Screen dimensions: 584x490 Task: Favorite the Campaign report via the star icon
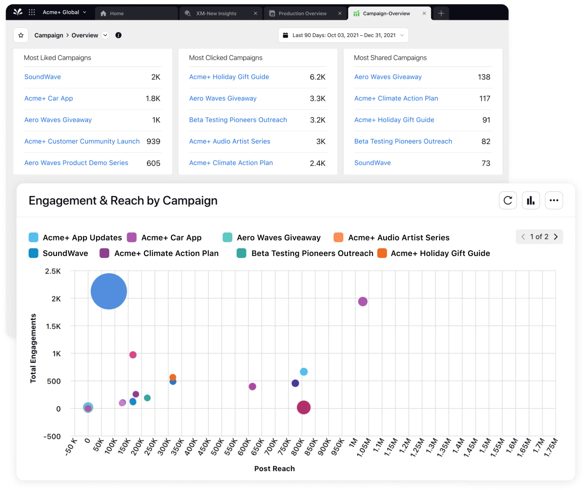(x=21, y=35)
